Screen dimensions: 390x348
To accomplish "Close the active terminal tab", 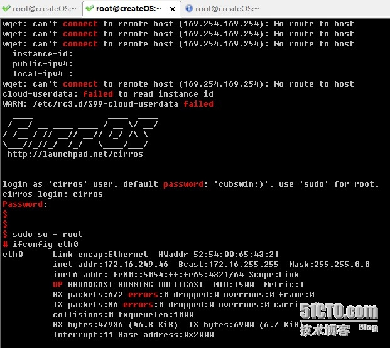I will tap(173, 9).
